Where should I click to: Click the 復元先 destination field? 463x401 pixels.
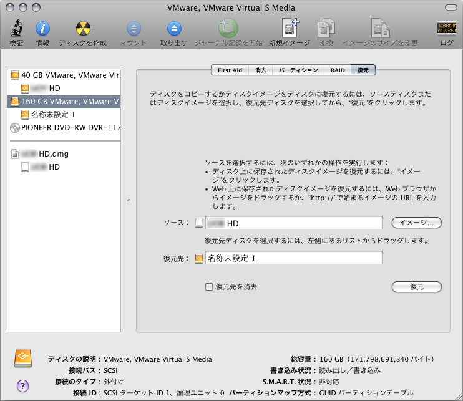[293, 258]
